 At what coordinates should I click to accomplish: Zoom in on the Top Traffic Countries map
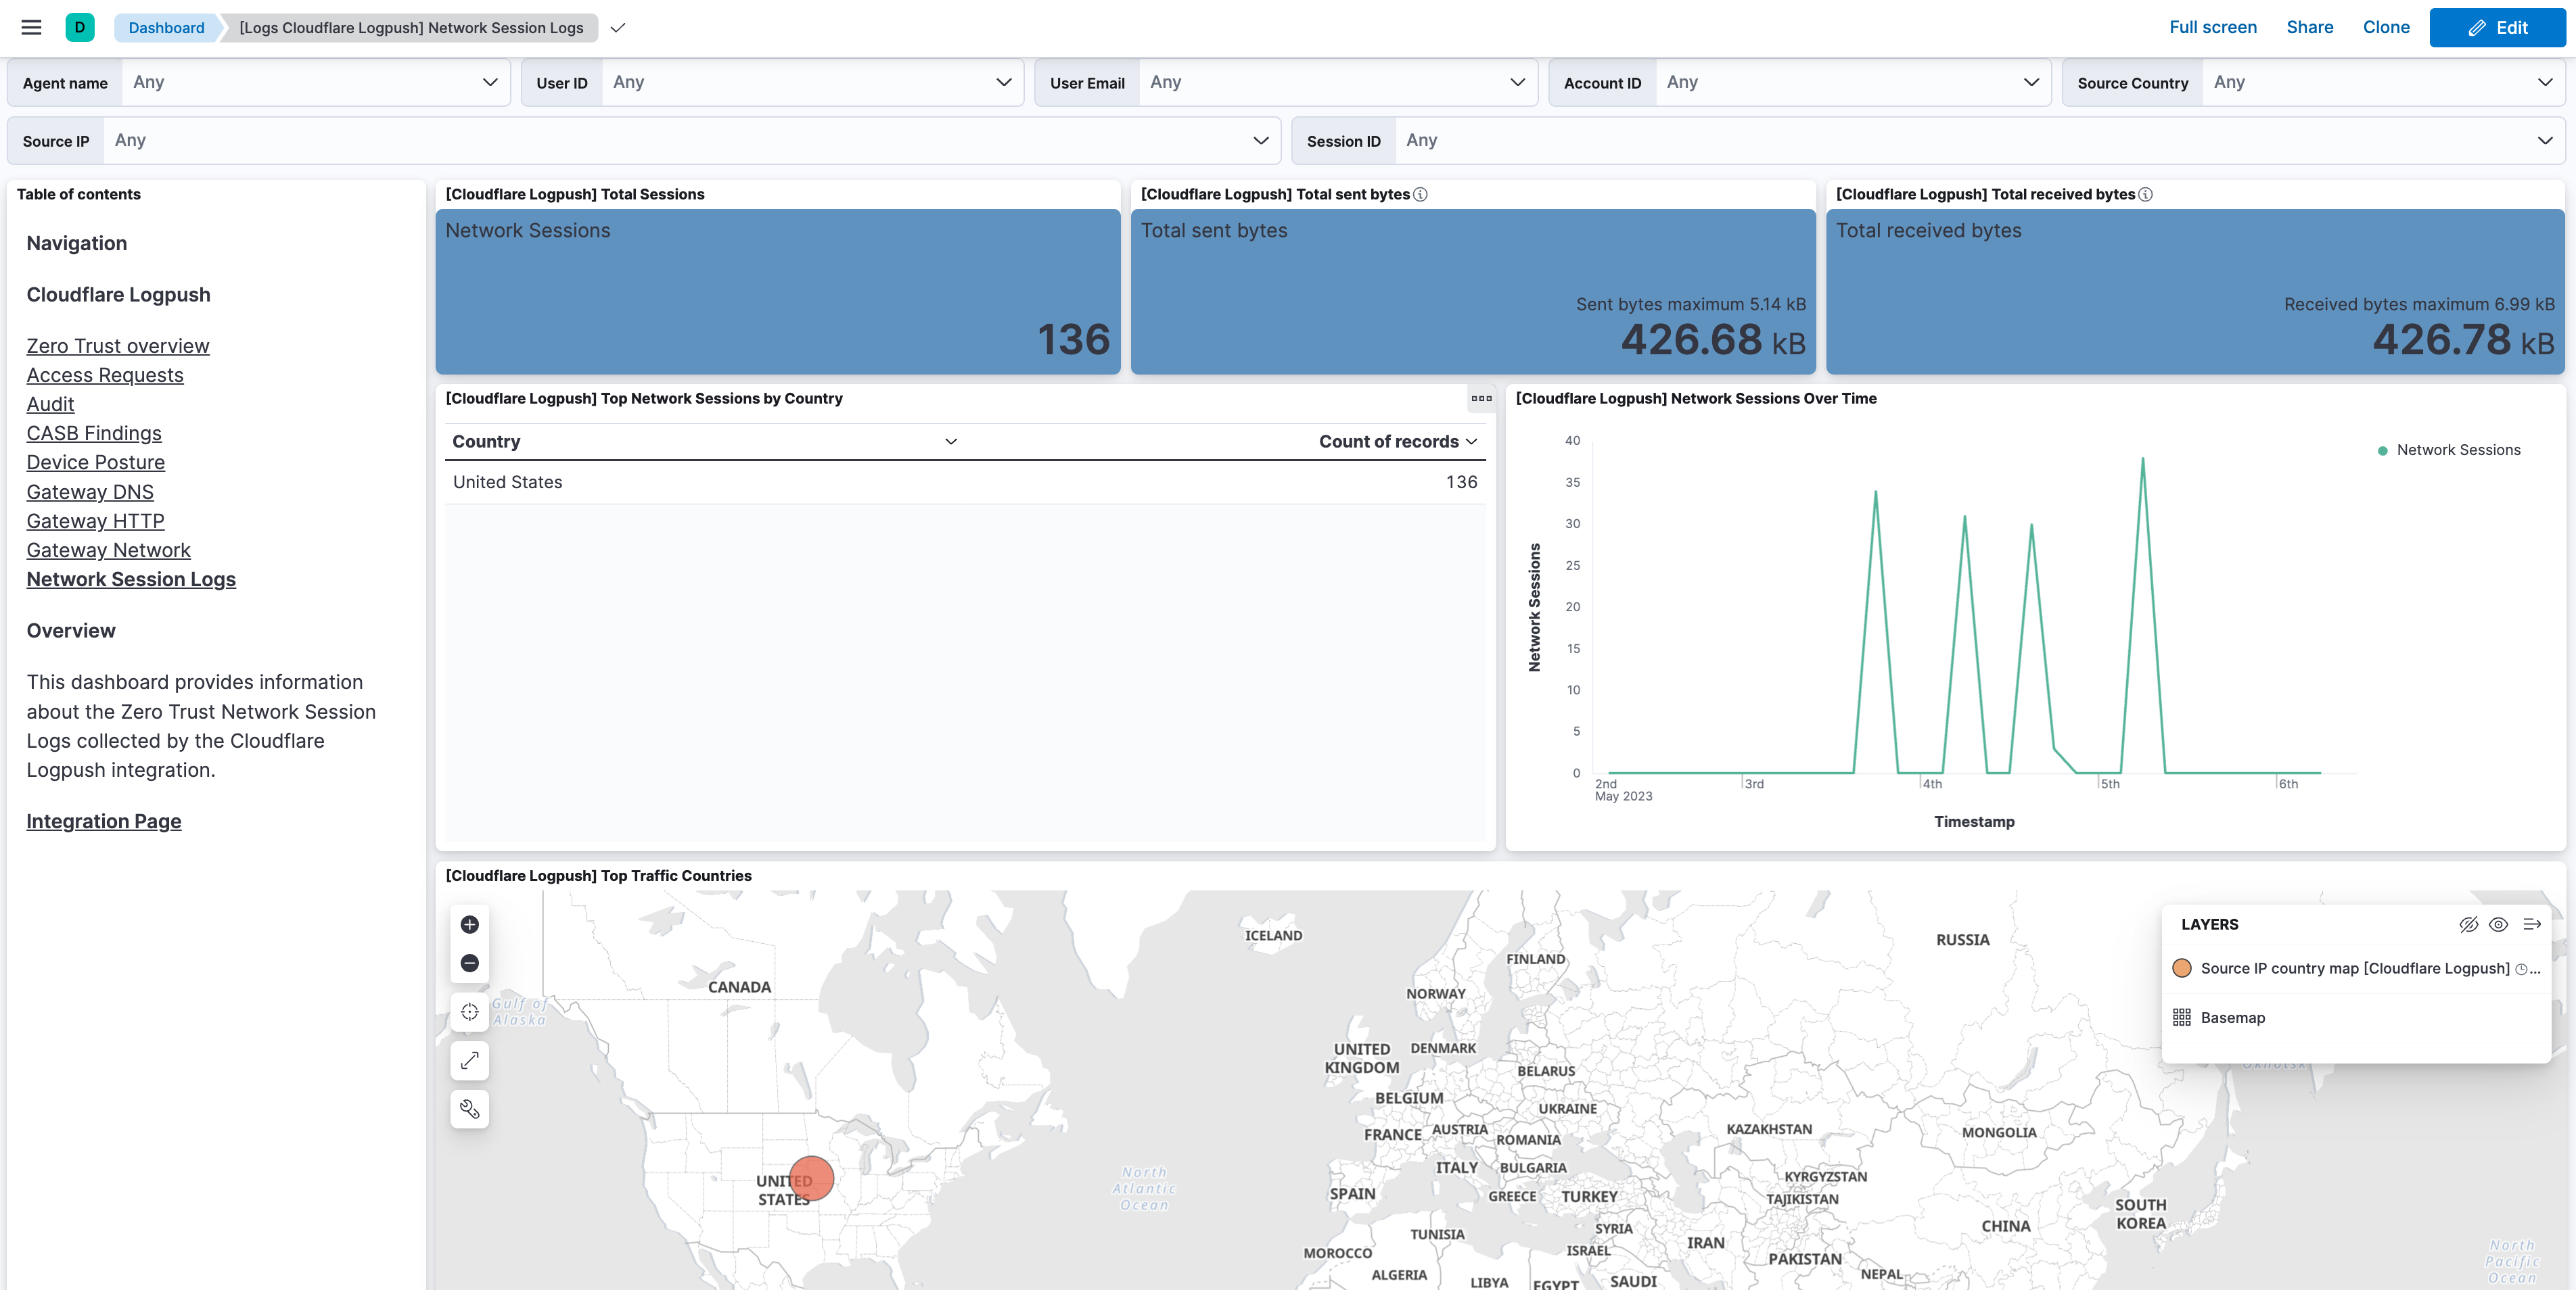[469, 924]
